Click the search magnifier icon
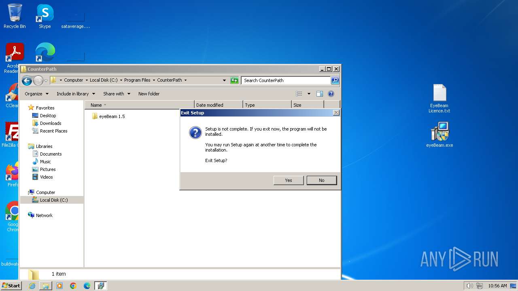The image size is (518, 291). point(335,80)
